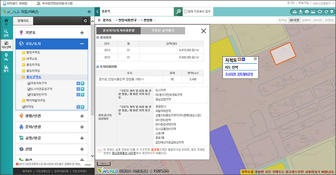Collapse the 국토/토지 category

[x=82, y=44]
